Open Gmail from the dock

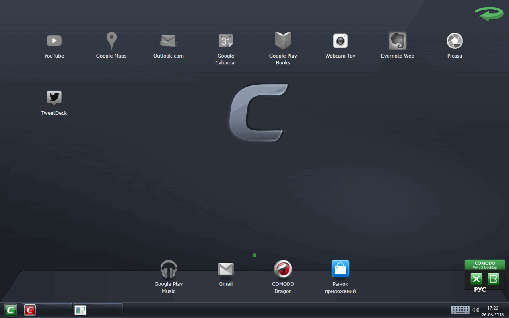point(226,269)
